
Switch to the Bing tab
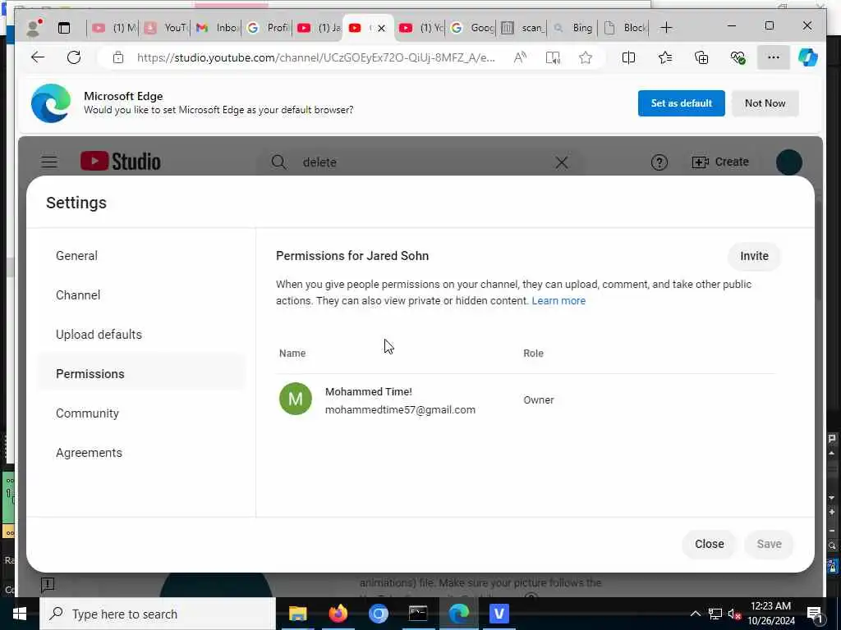(x=573, y=28)
